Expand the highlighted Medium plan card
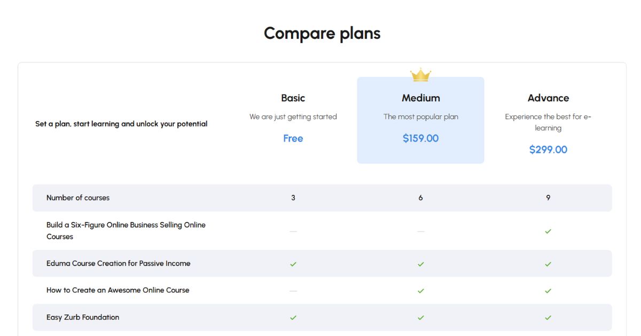 point(420,119)
